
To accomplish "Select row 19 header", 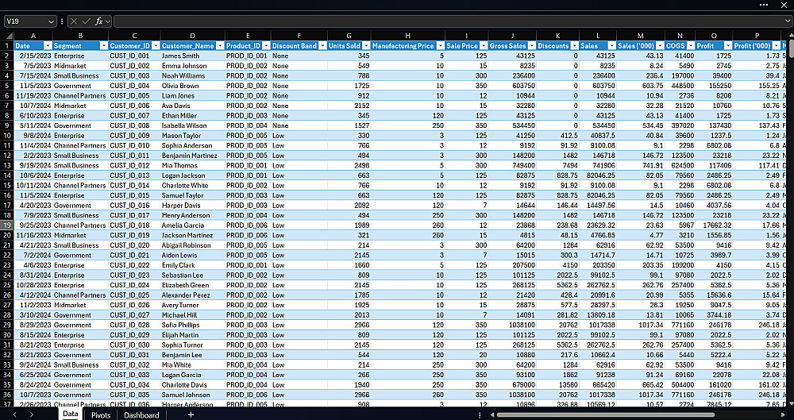I will (6, 225).
